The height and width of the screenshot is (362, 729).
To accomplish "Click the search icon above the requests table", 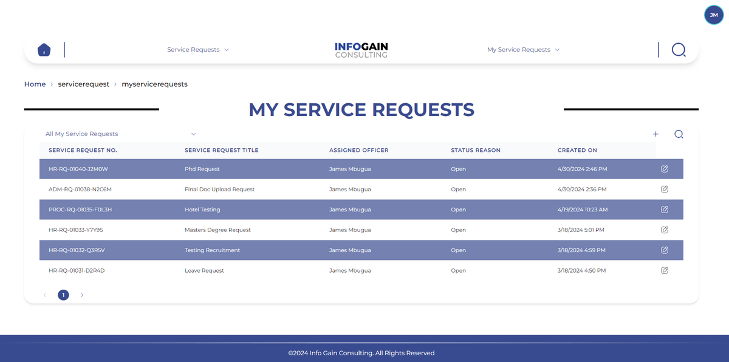I will point(679,134).
